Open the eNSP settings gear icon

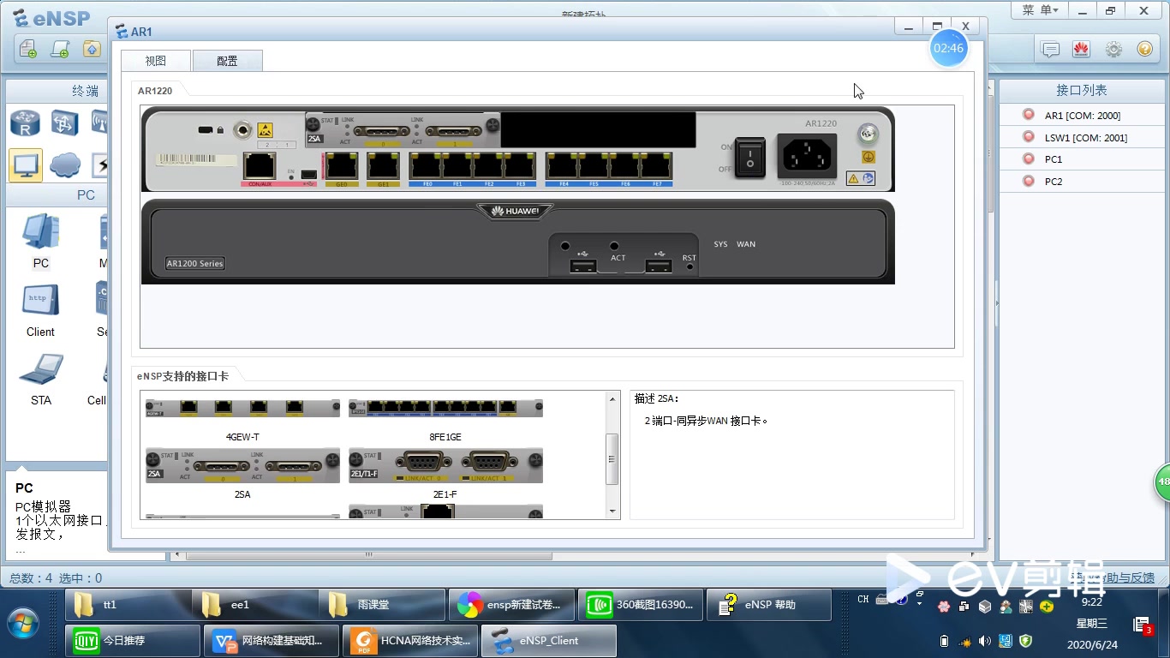[x=1113, y=50]
